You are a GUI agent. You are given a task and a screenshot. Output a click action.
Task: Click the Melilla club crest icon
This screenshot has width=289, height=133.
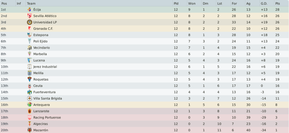[x=30, y=73]
